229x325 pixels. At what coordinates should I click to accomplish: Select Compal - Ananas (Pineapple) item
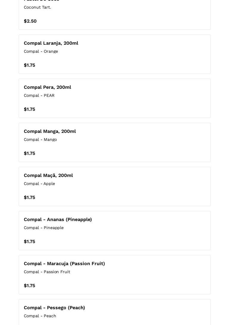58,220
